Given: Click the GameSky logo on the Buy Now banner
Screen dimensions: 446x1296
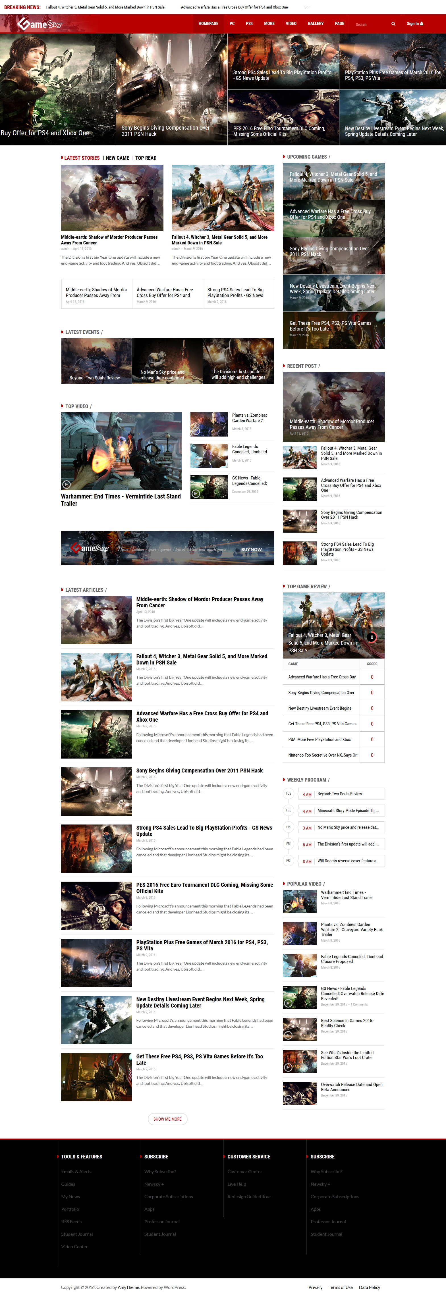Looking at the screenshot, I should click(89, 549).
